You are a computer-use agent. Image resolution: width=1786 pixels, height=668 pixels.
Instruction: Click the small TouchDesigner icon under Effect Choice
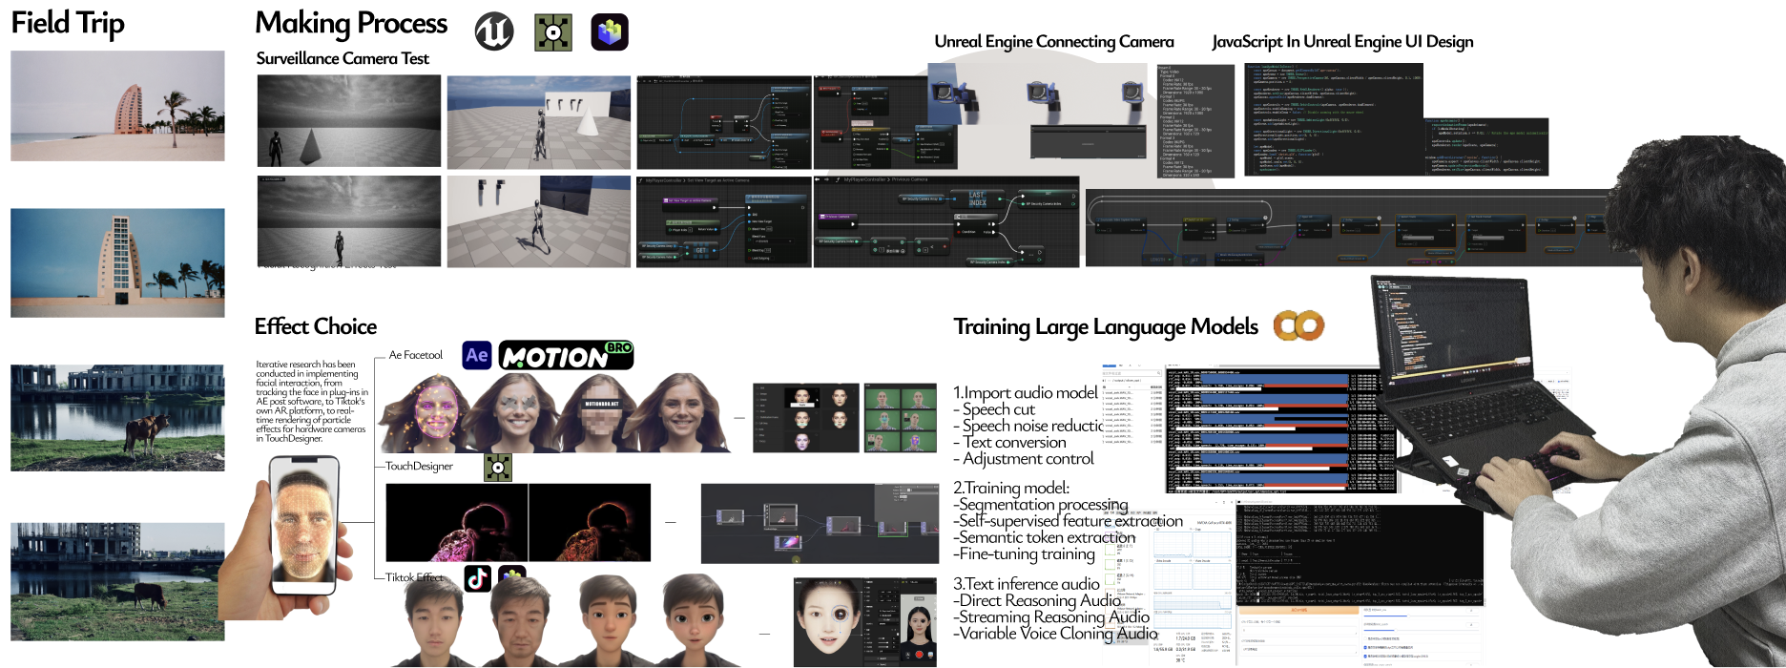click(x=498, y=467)
